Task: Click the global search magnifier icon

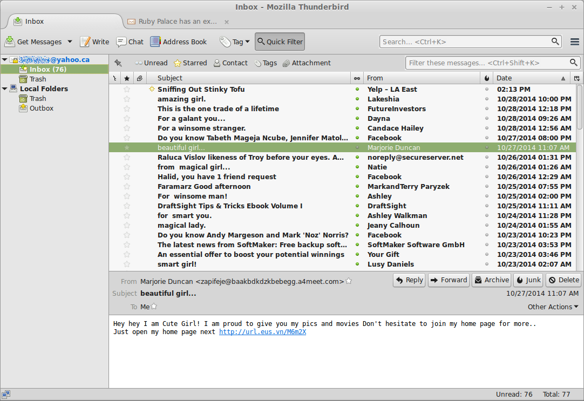Action: 555,42
